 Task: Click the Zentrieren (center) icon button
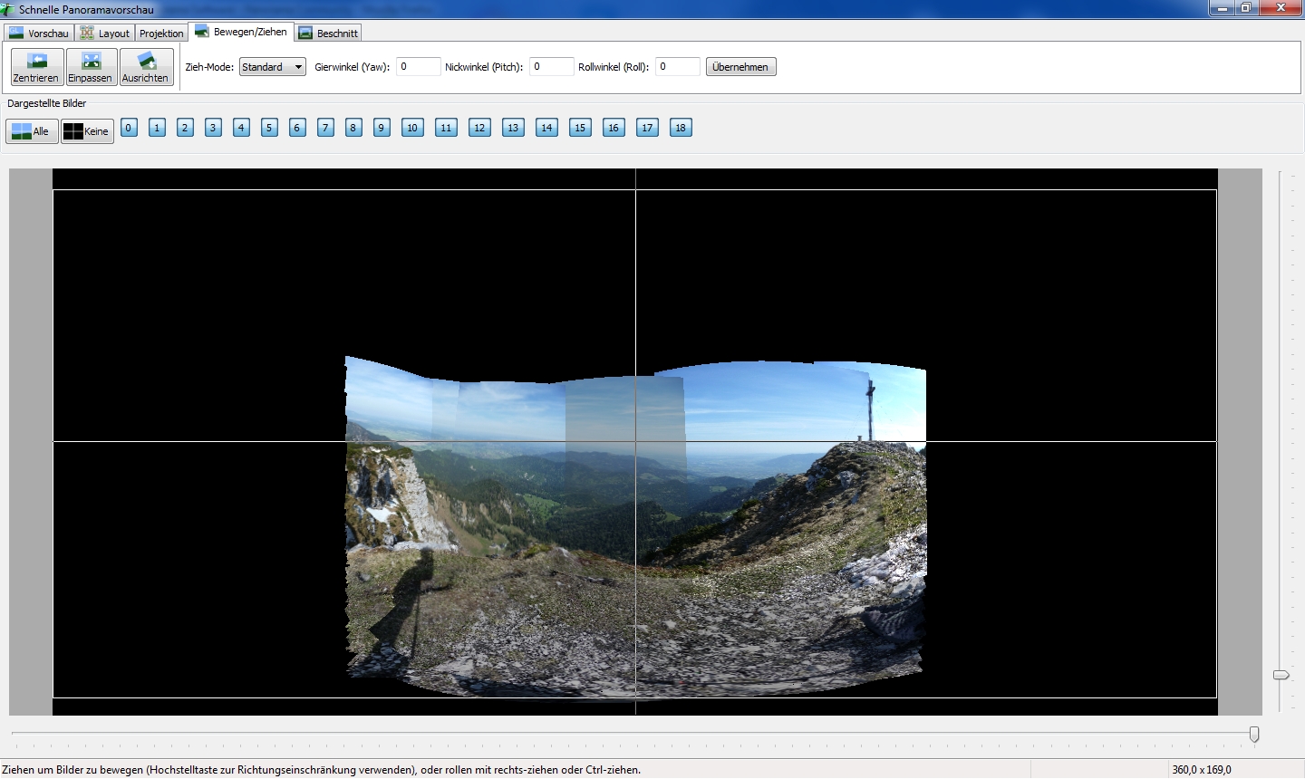(37, 67)
